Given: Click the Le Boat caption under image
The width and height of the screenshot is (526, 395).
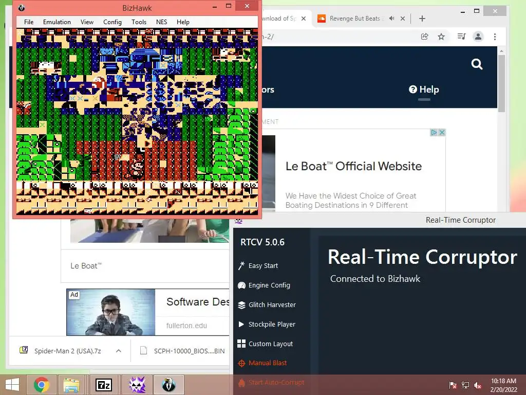Looking at the screenshot, I should coord(86,266).
